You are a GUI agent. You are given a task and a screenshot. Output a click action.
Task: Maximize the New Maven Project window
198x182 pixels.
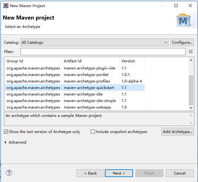point(176,6)
